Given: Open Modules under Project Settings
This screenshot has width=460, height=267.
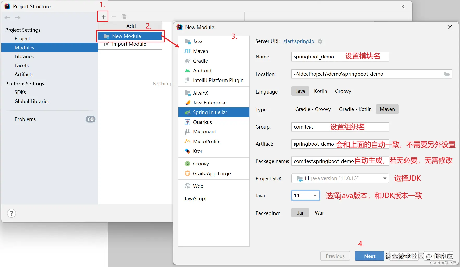Looking at the screenshot, I should click(50, 48).
